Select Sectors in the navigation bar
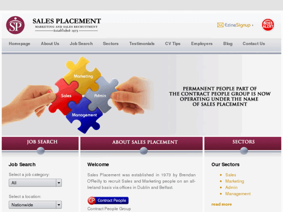This screenshot has height=212, width=283. [x=111, y=44]
